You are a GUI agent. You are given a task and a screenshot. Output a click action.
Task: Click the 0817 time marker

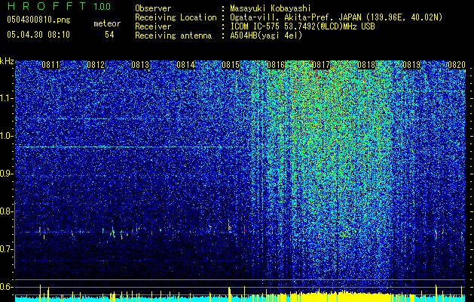(321, 65)
